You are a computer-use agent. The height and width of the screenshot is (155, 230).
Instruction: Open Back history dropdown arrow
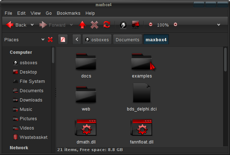32,25
